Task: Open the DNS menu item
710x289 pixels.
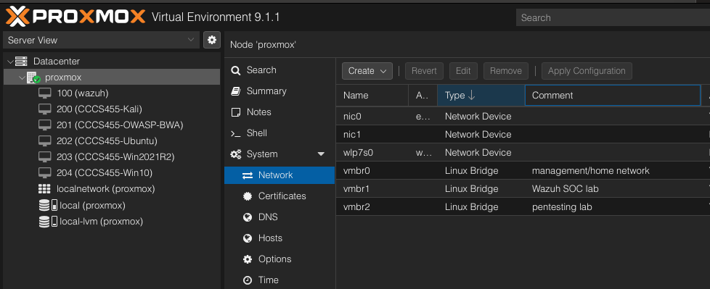Action: 279,217
